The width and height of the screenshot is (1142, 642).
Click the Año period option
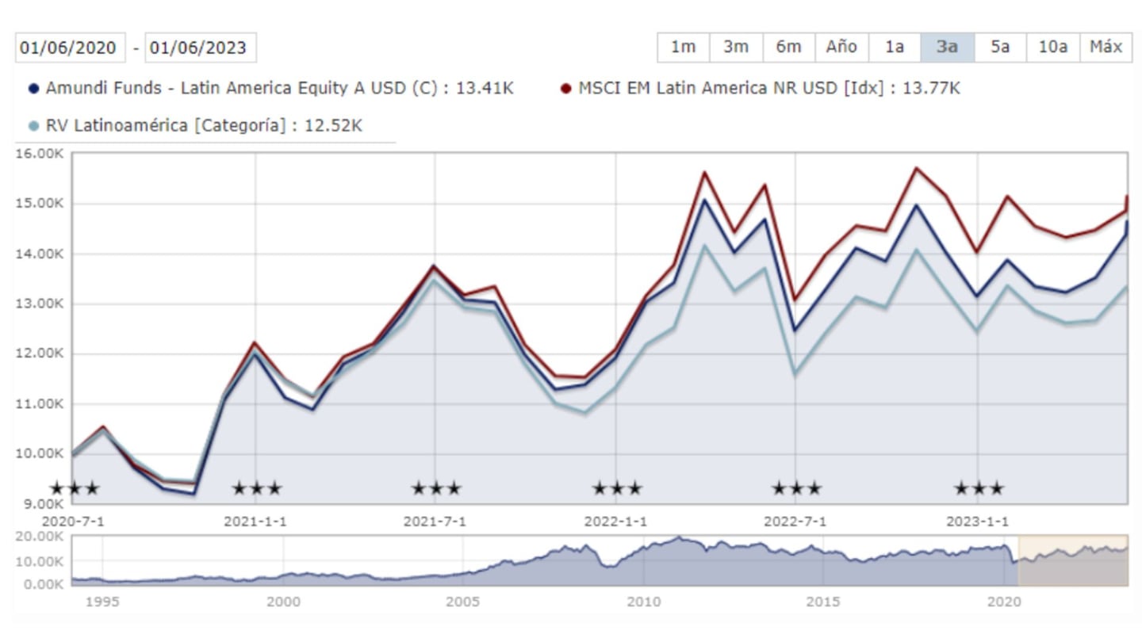pyautogui.click(x=842, y=47)
